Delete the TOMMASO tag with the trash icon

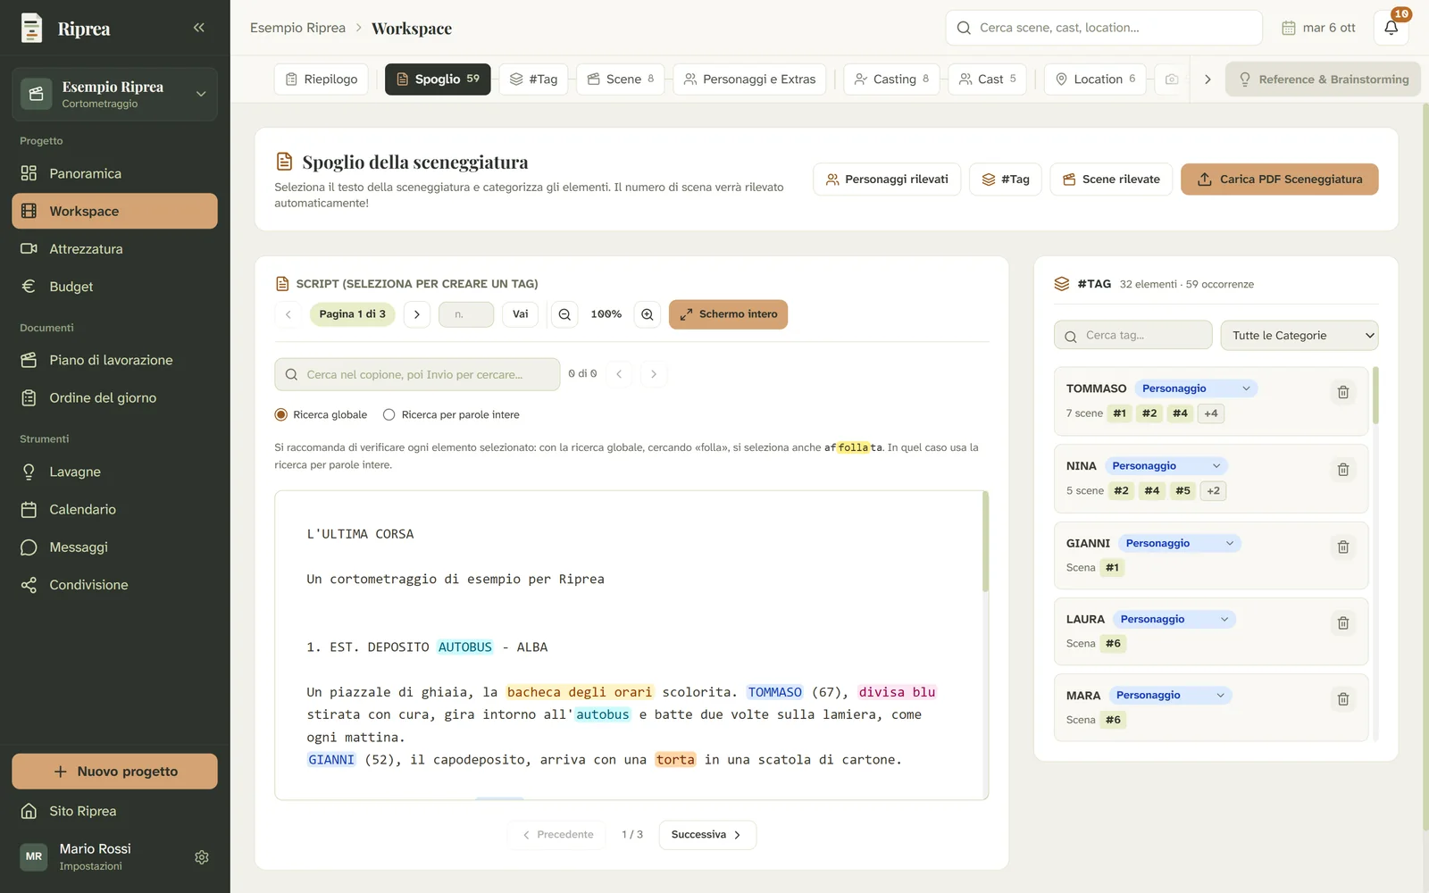(x=1342, y=392)
